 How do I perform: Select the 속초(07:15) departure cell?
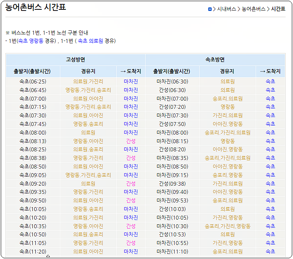[x=33, y=107]
